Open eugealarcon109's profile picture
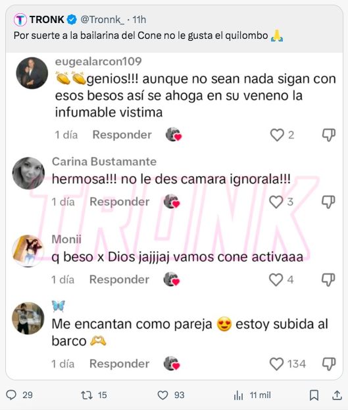 pos(32,73)
